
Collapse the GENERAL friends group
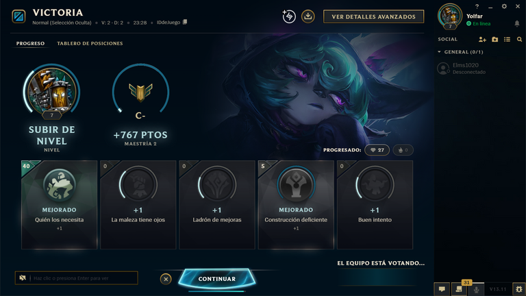[x=460, y=52]
